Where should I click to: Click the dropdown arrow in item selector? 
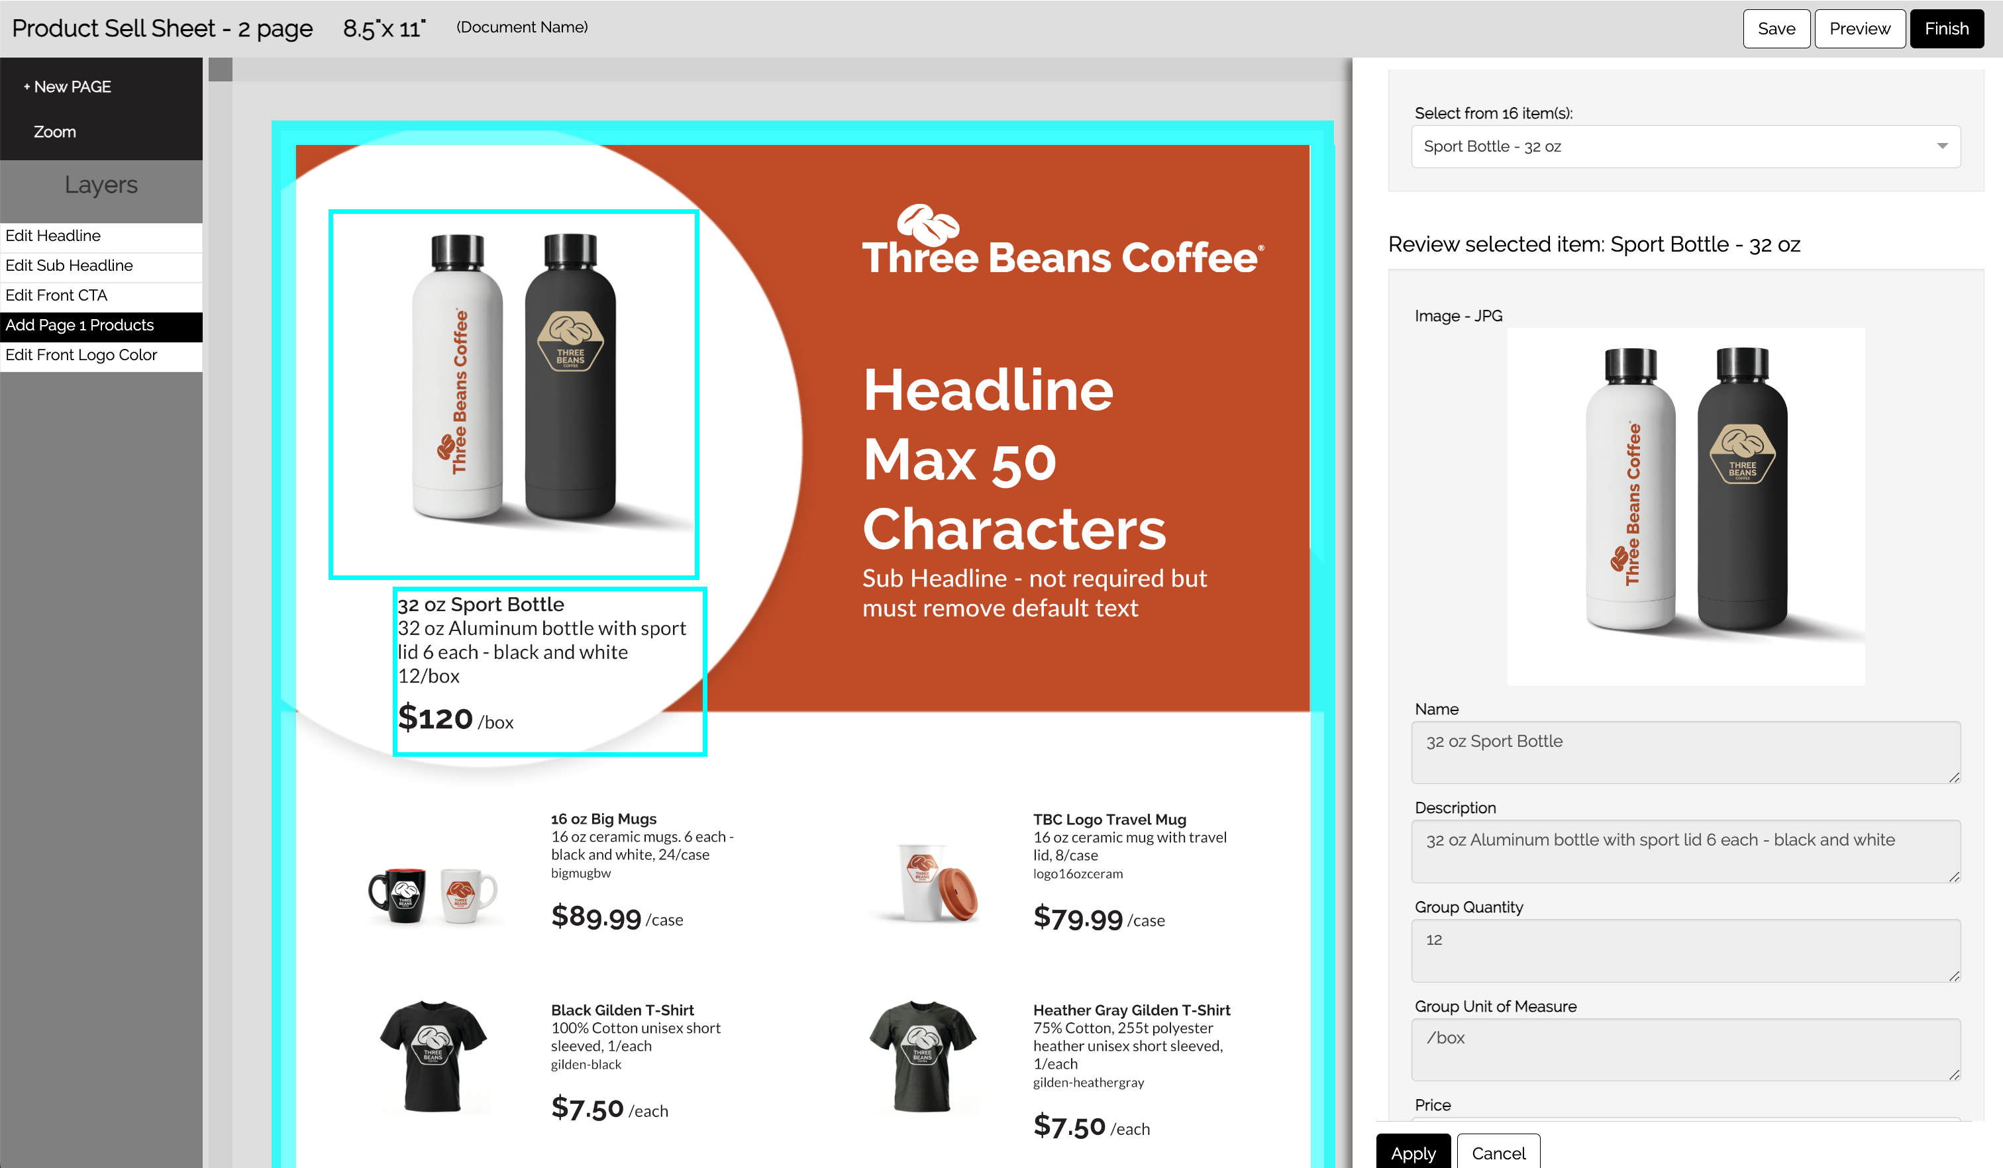click(x=1942, y=147)
